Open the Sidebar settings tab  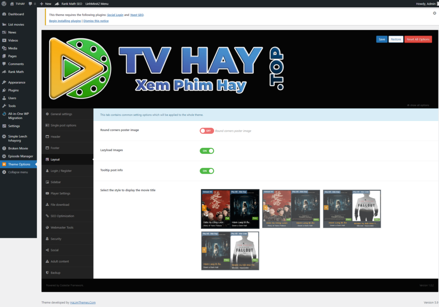[67, 182]
